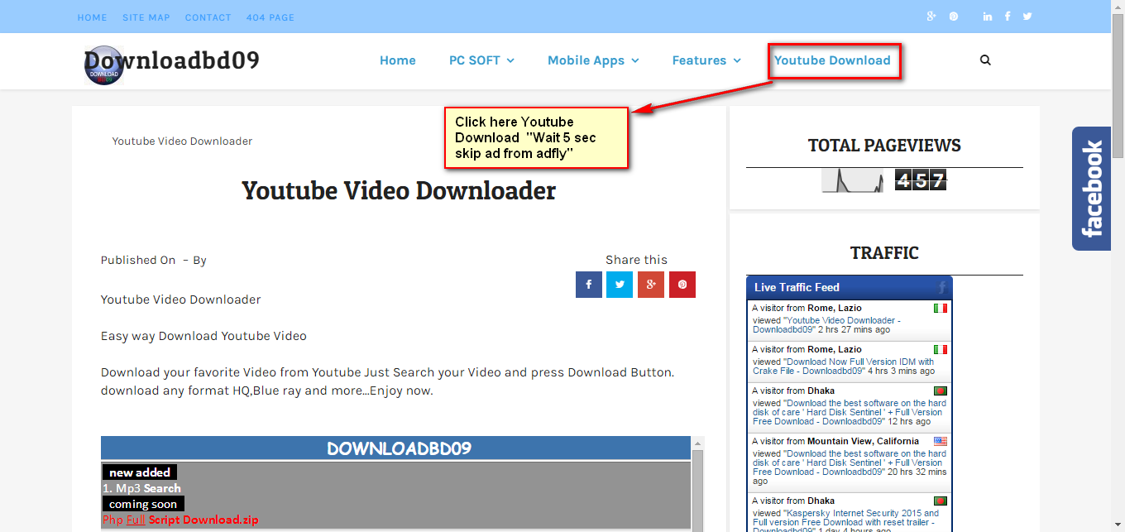Image resolution: width=1125 pixels, height=532 pixels.
Task: Open the blue Facebook side tab
Action: [1091, 189]
